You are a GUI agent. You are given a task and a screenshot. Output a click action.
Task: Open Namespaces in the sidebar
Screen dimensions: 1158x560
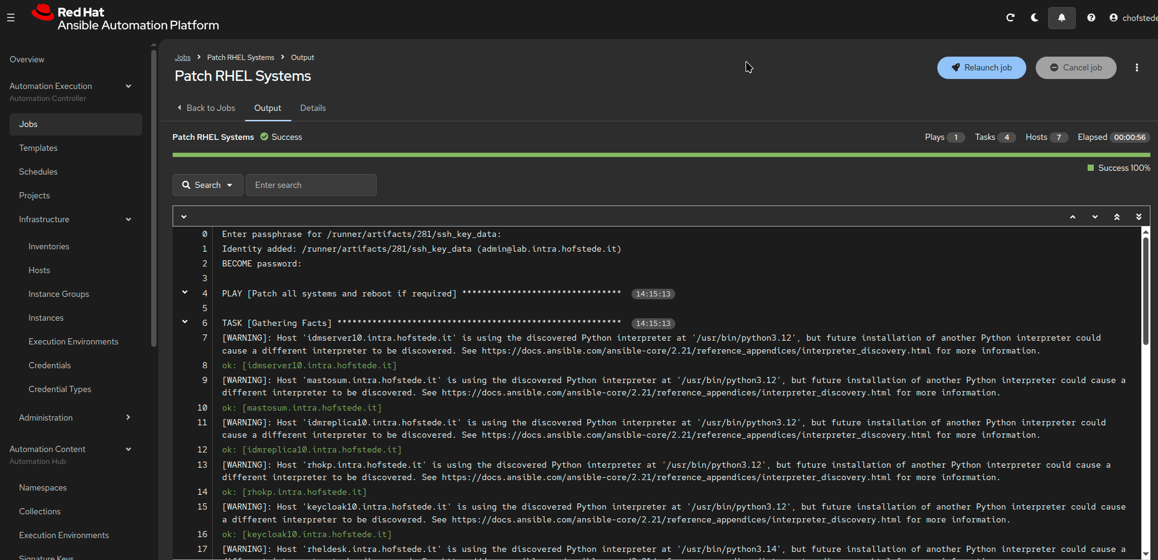pyautogui.click(x=43, y=488)
